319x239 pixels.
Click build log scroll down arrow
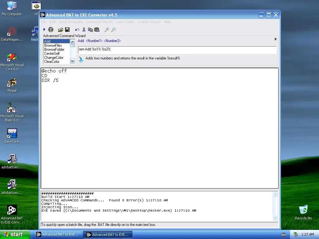(275, 218)
